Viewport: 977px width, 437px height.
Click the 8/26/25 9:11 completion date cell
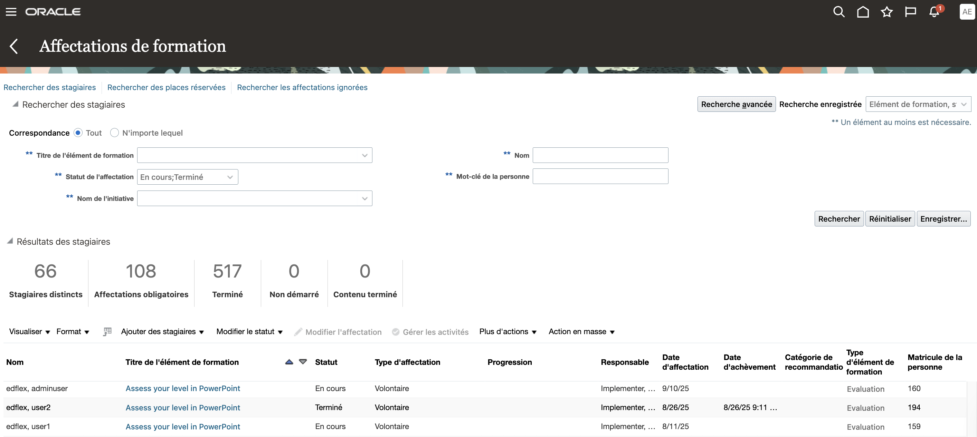[750, 407]
